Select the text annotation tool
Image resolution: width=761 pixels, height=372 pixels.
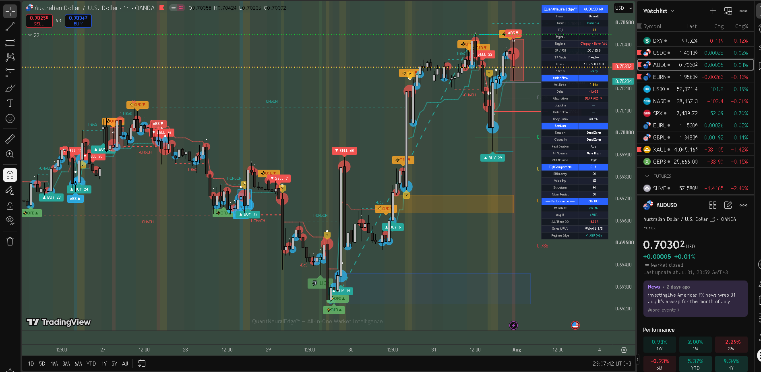click(x=10, y=103)
